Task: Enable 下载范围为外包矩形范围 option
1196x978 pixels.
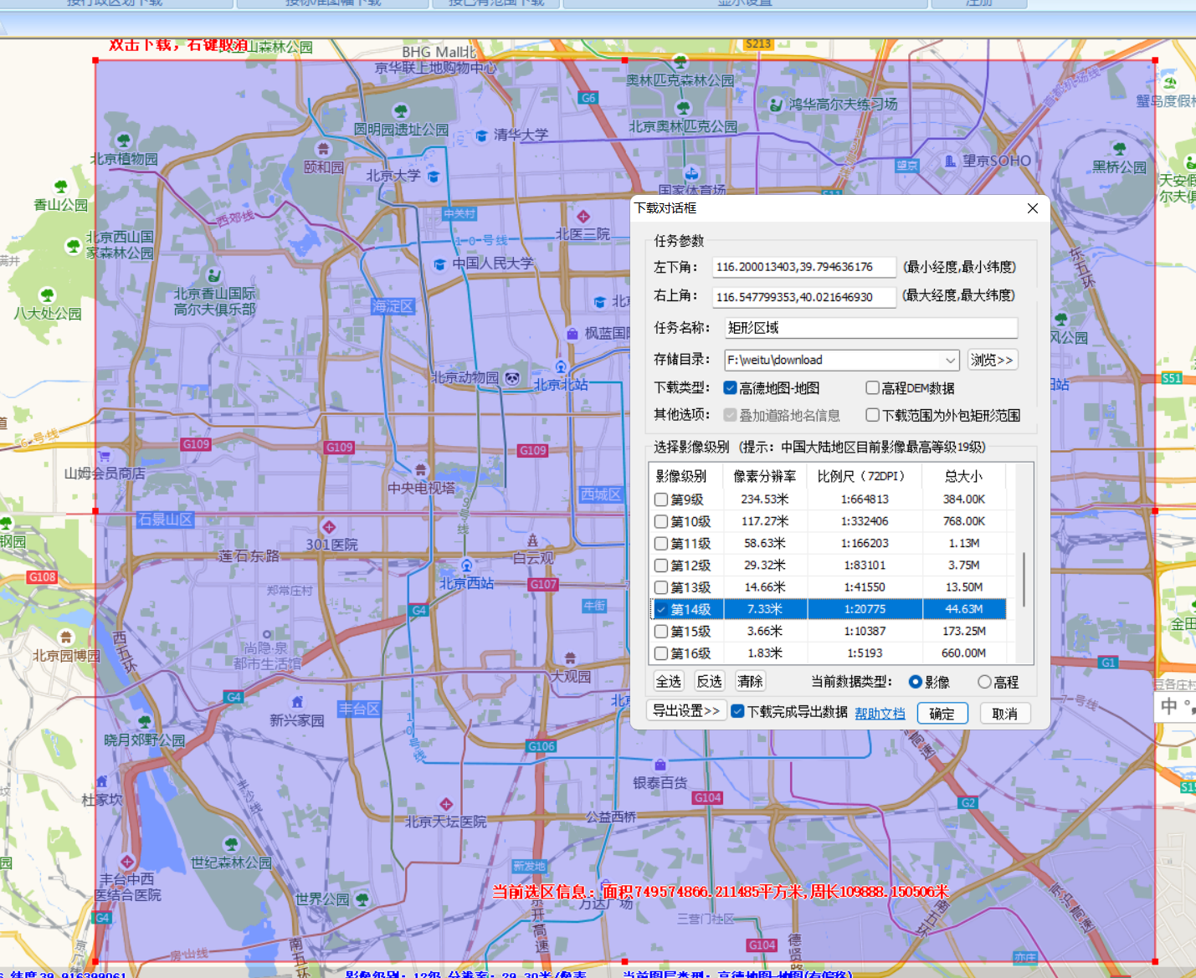Action: pyautogui.click(x=873, y=414)
